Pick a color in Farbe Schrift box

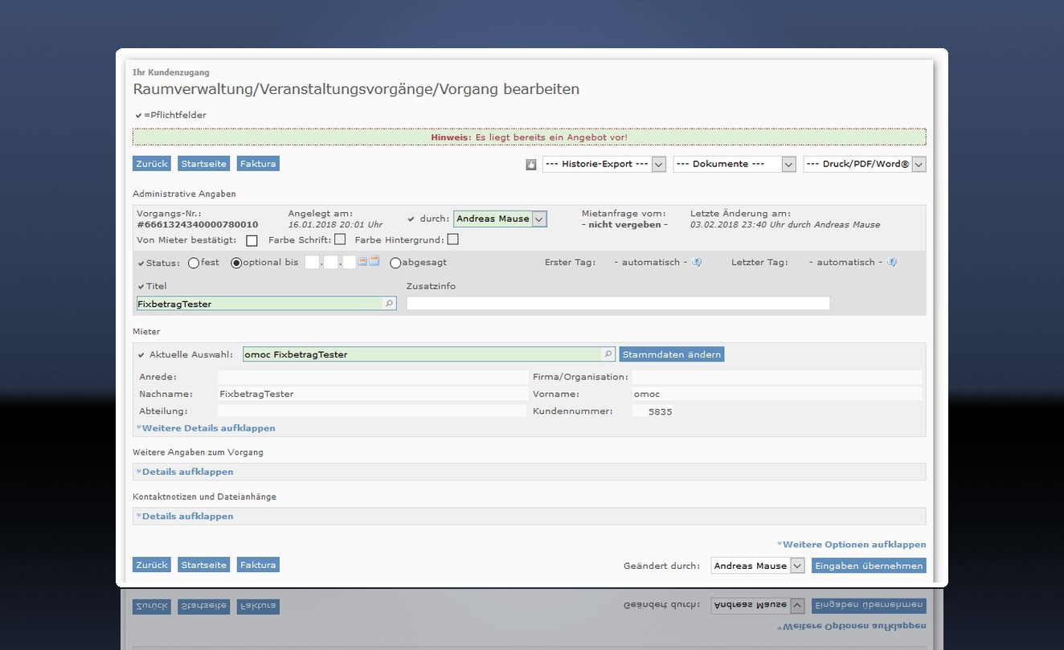pos(340,239)
